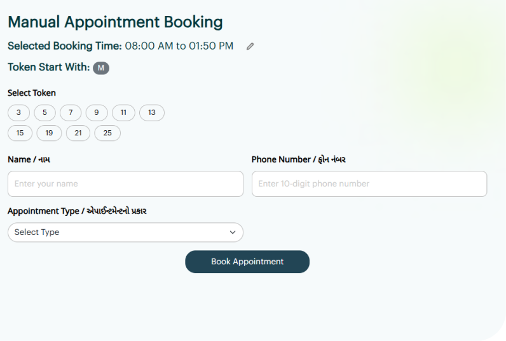Select token number 3
The height and width of the screenshot is (341, 506).
point(19,113)
